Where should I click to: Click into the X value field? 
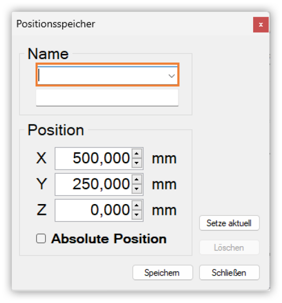pyautogui.click(x=94, y=159)
